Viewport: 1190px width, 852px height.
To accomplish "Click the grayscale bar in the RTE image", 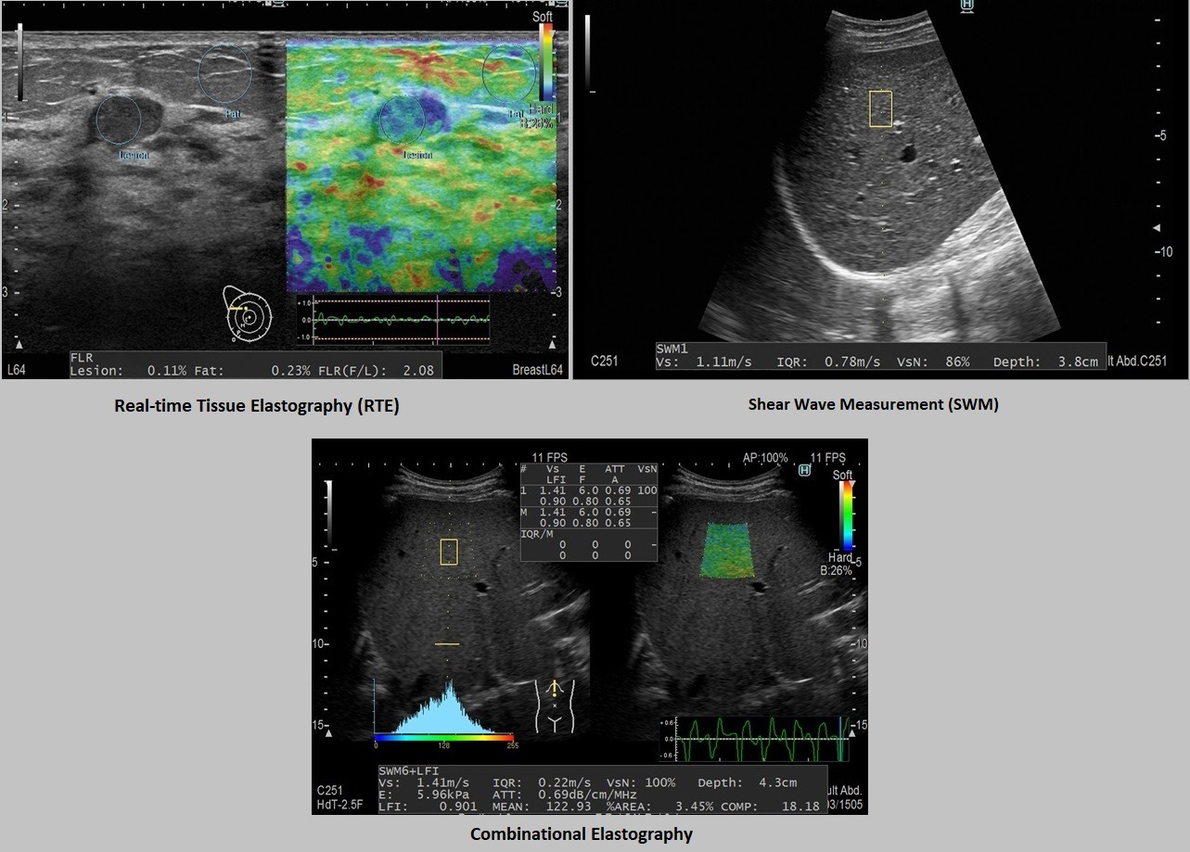I will pos(20,63).
